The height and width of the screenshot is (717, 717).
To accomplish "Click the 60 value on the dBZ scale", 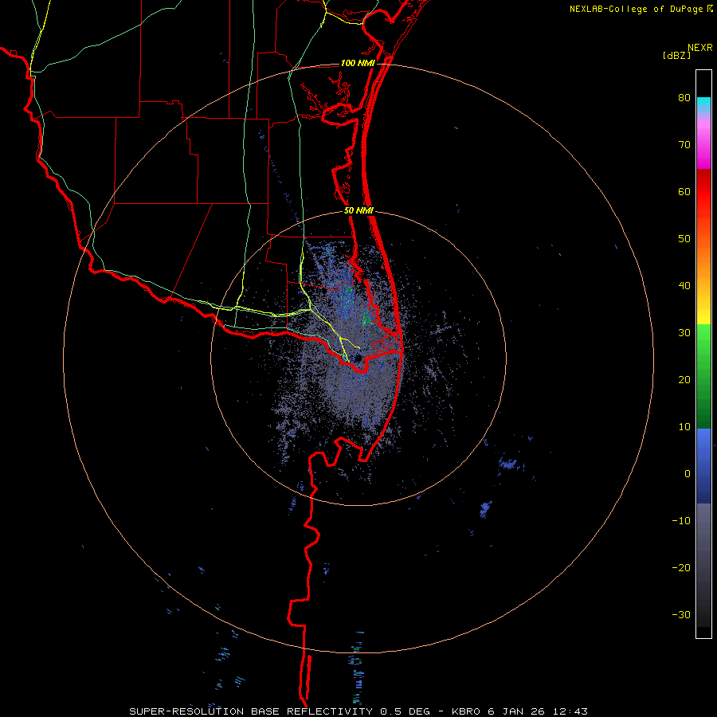I will [x=684, y=191].
